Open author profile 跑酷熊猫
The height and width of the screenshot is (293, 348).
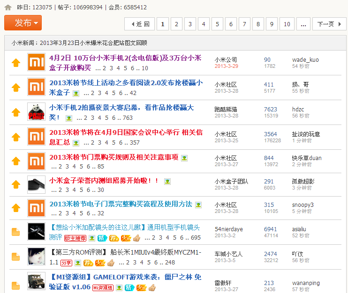pyautogui.click(x=226, y=110)
